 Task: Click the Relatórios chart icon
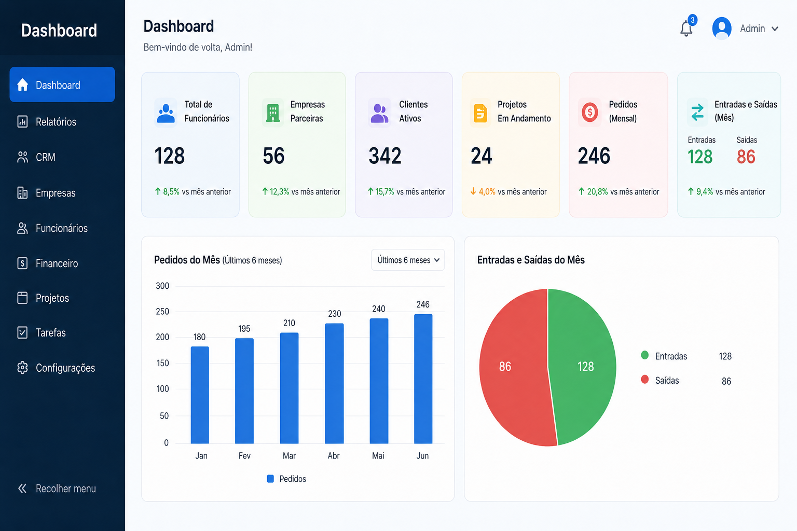pos(22,122)
